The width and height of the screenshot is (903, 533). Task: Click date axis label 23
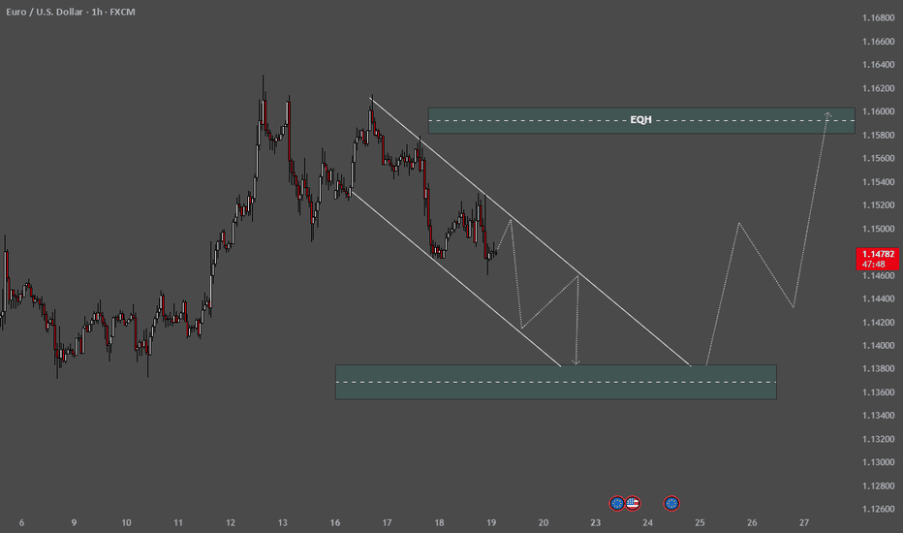point(595,522)
